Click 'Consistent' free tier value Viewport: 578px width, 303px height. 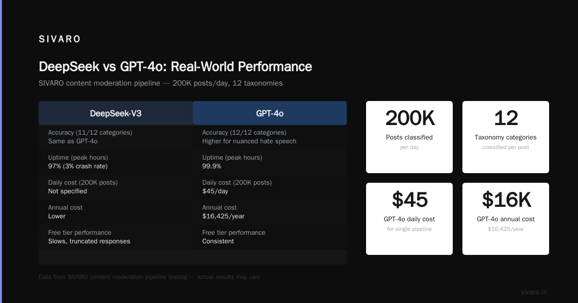[218, 241]
